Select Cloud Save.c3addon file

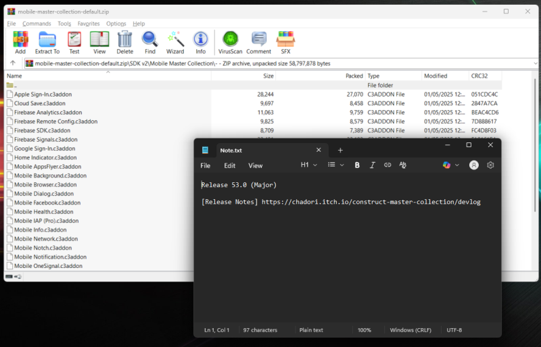click(x=40, y=103)
